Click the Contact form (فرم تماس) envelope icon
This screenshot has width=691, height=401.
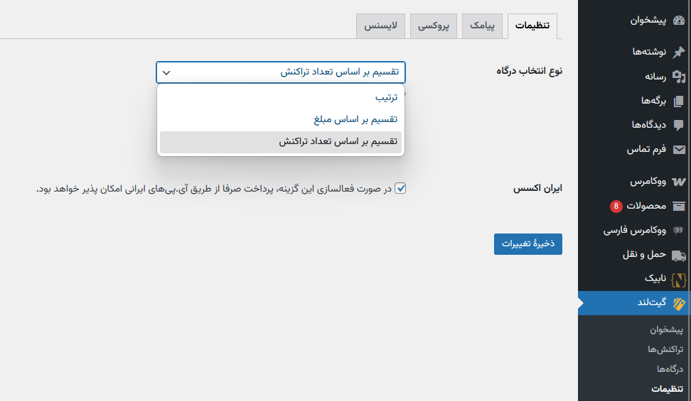click(678, 150)
